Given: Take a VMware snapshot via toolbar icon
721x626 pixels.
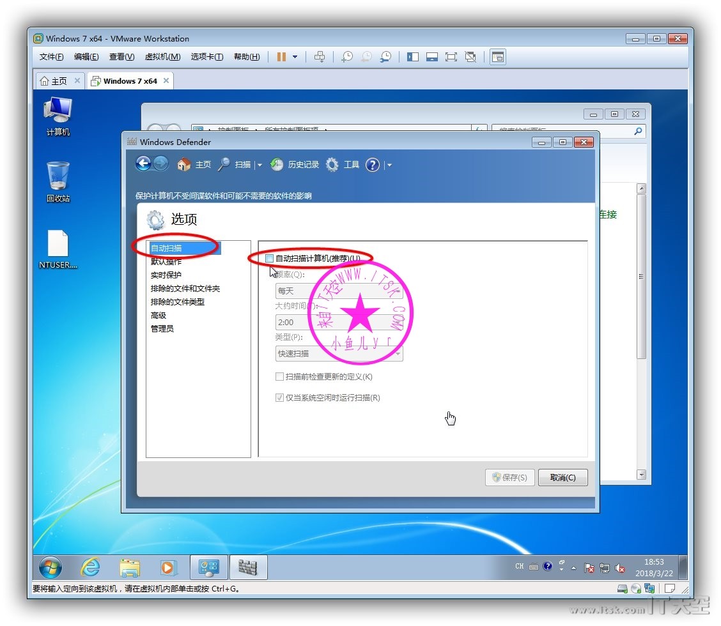Looking at the screenshot, I should pos(347,57).
